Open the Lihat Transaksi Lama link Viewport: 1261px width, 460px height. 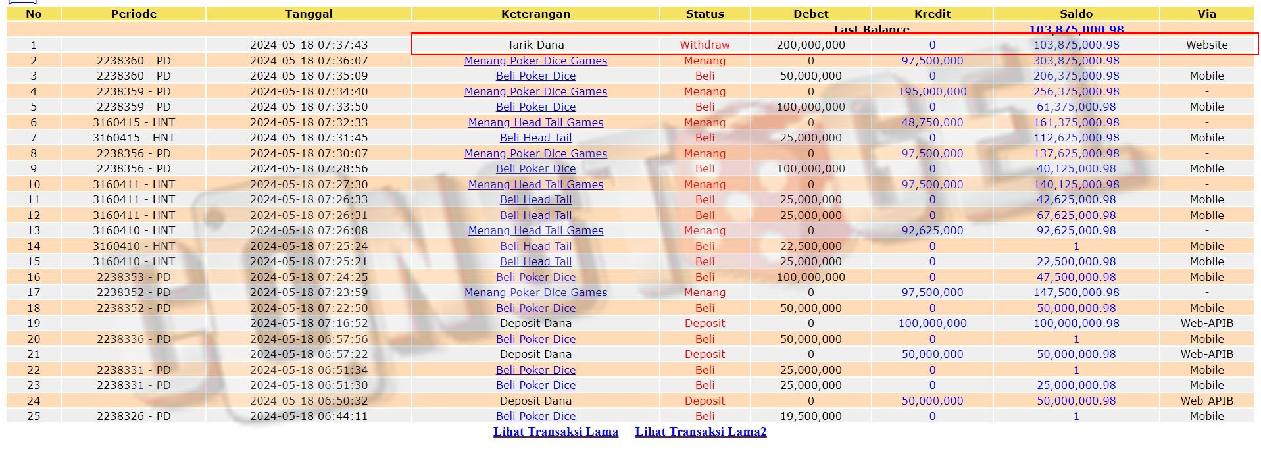[555, 432]
